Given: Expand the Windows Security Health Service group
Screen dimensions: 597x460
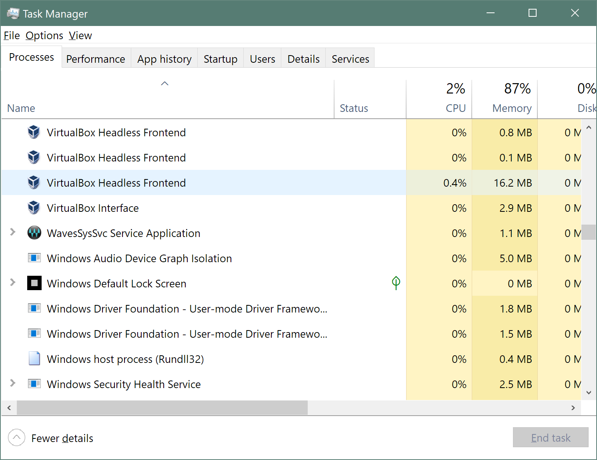Looking at the screenshot, I should (x=13, y=383).
